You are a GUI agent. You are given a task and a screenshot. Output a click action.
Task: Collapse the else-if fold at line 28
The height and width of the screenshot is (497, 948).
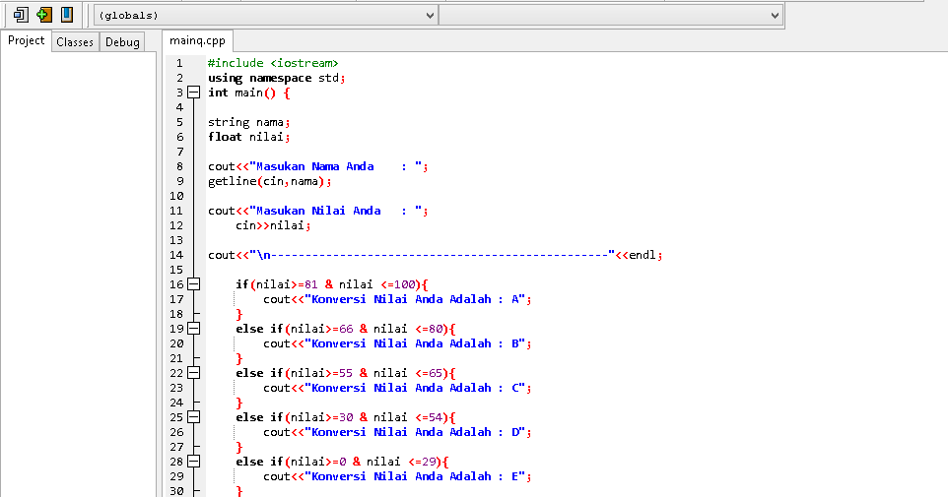pos(193,462)
